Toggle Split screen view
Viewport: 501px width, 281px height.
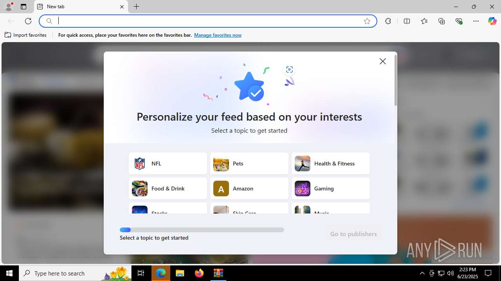(x=407, y=21)
